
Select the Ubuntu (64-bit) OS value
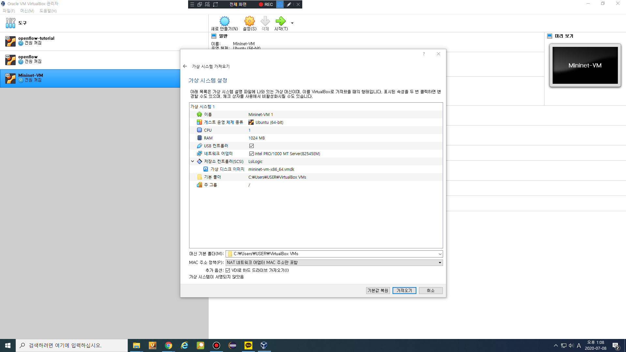tap(269, 123)
